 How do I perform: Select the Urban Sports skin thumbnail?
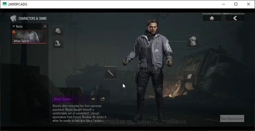pyautogui.click(x=29, y=37)
